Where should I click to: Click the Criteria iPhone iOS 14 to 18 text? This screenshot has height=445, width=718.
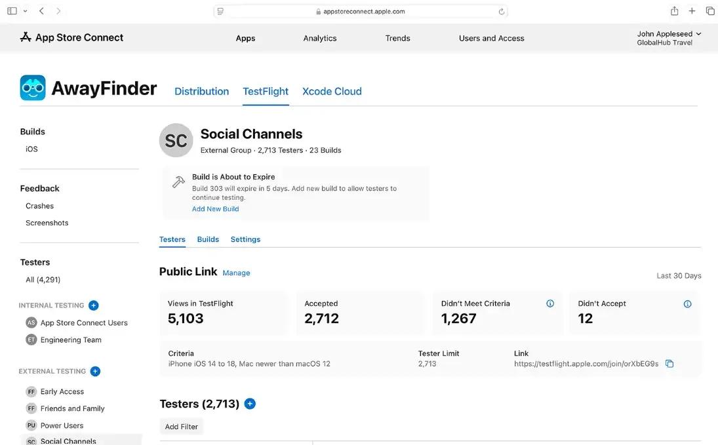[249, 364]
